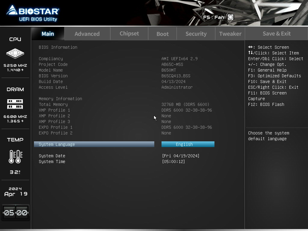The image size is (308, 231).
Task: Open the Save & Exit tab
Action: click(x=277, y=34)
